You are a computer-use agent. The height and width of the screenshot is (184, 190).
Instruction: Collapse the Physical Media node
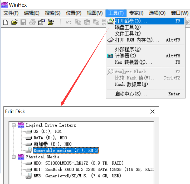click(14, 157)
